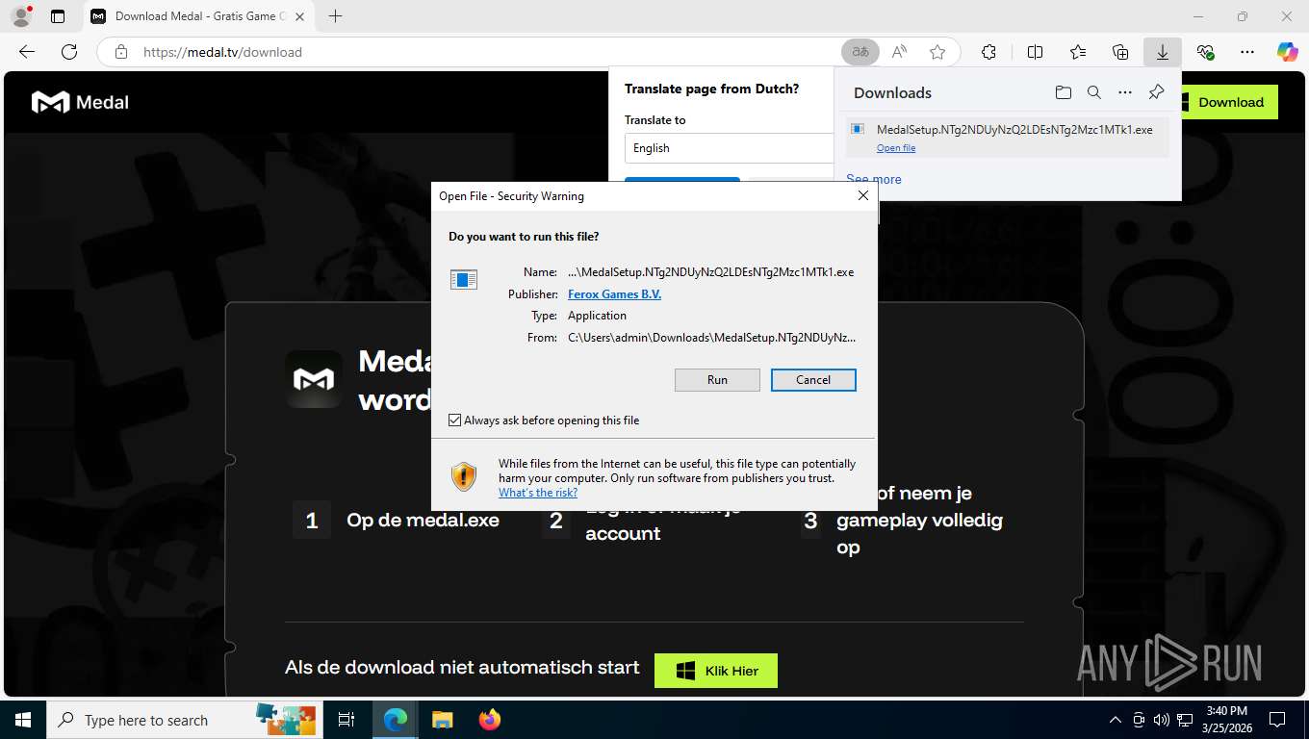Click Run in the Security Warning dialog

[x=717, y=380]
